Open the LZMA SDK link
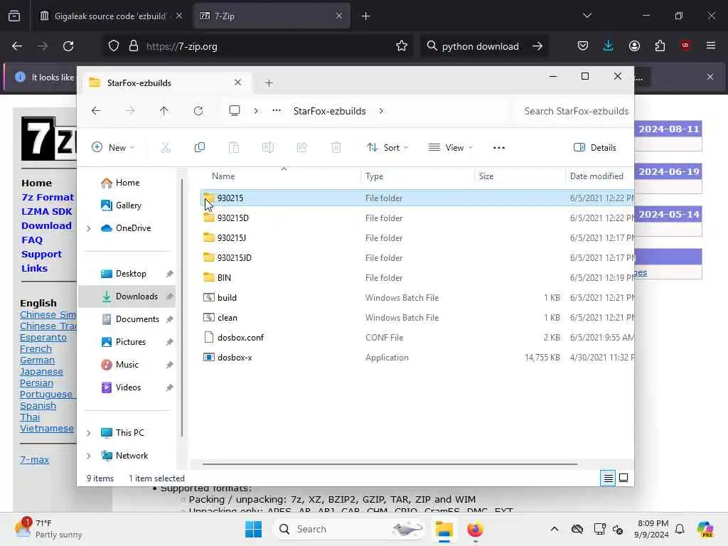 [46, 212]
